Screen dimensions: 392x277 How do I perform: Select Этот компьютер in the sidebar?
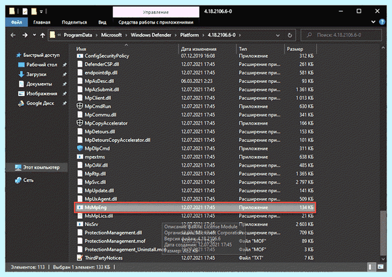pyautogui.click(x=37, y=167)
